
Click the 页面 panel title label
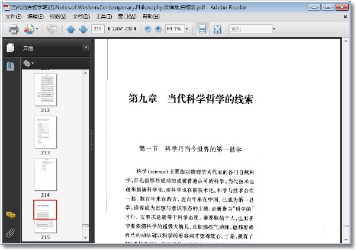(28, 48)
